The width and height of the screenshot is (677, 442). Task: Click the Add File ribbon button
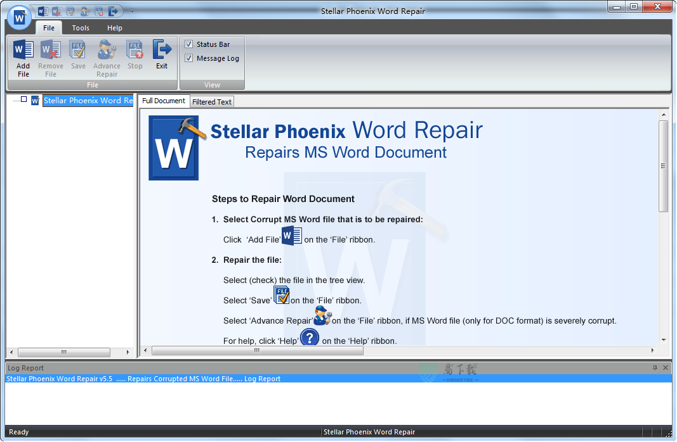pos(23,59)
